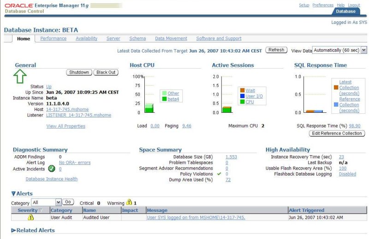369x239 pixels.
Task: Click the Policy Violations green check icon
Action: pyautogui.click(x=219, y=174)
